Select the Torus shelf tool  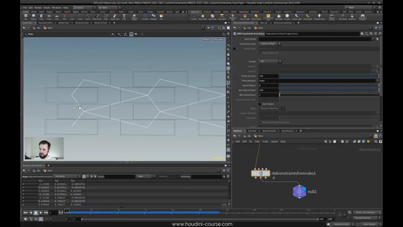(x=49, y=17)
